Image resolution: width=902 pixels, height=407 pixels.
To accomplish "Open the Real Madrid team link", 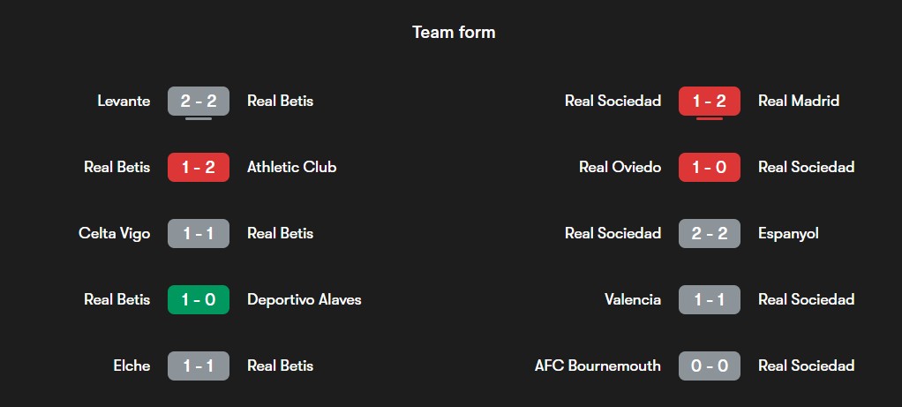I will click(x=799, y=101).
